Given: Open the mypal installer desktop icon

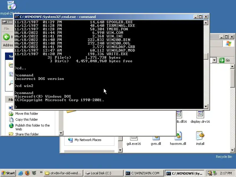Looking at the screenshot, I should click(x=12, y=5).
